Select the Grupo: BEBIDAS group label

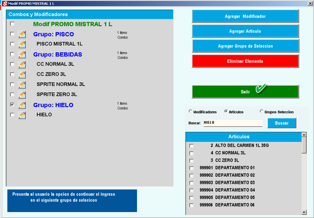58,54
